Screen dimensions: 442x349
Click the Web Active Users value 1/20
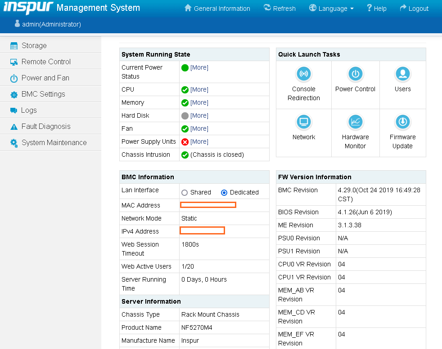188,266
